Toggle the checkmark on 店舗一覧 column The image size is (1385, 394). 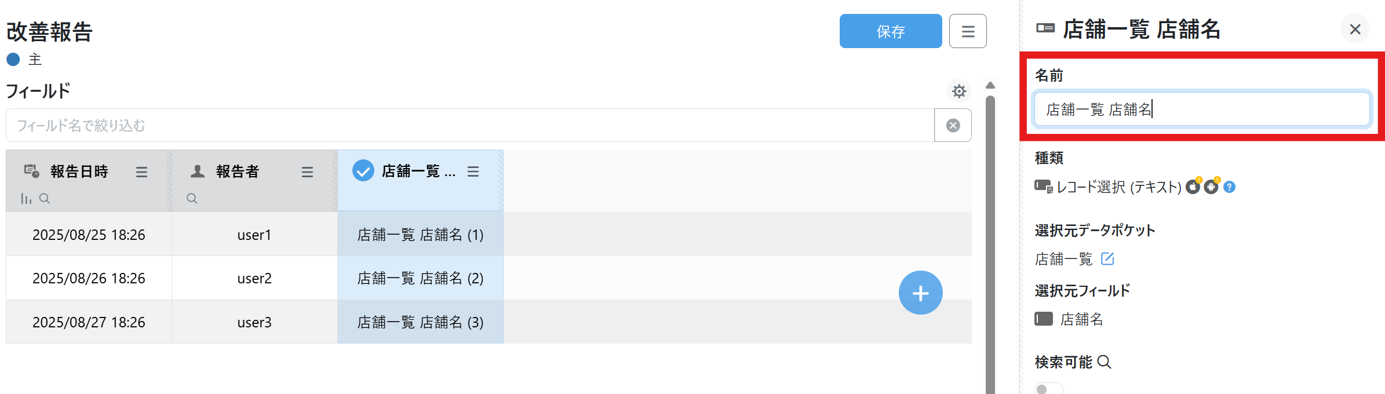[x=363, y=171]
